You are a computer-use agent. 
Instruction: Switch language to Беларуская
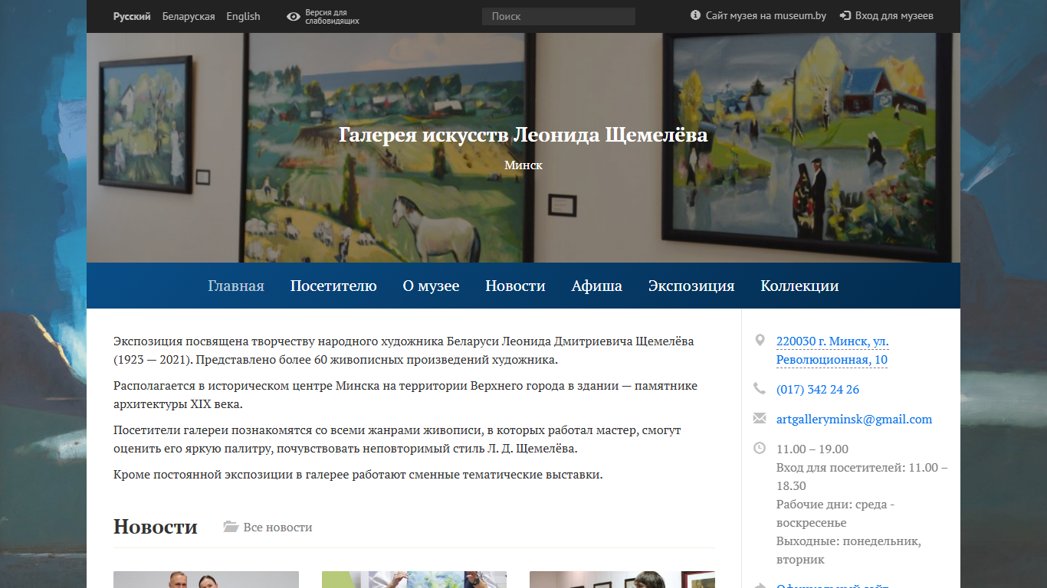pyautogui.click(x=189, y=16)
